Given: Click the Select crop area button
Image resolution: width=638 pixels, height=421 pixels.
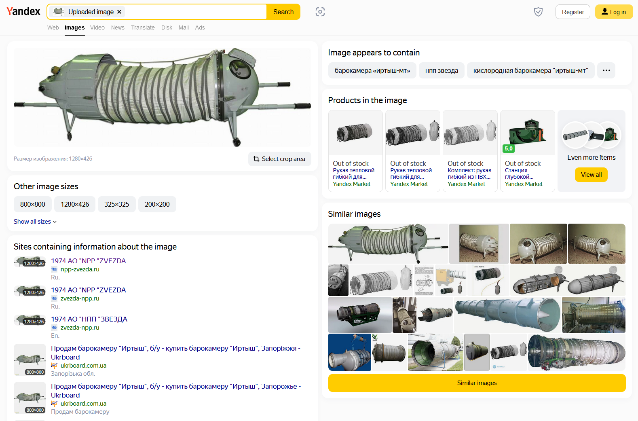Looking at the screenshot, I should [x=279, y=159].
